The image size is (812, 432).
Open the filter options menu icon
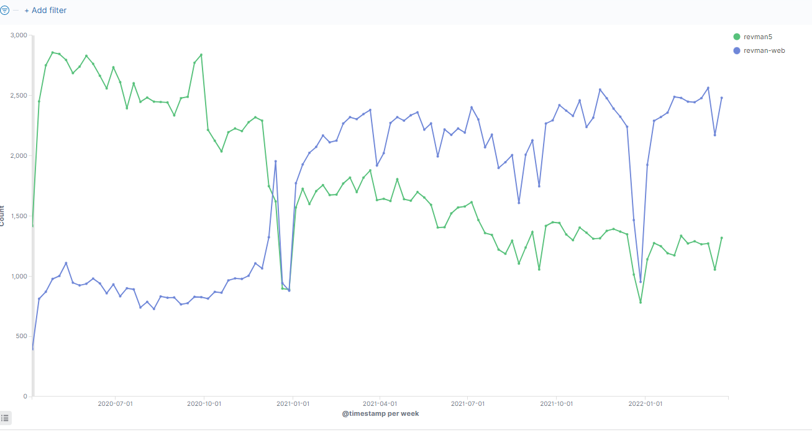pos(5,11)
